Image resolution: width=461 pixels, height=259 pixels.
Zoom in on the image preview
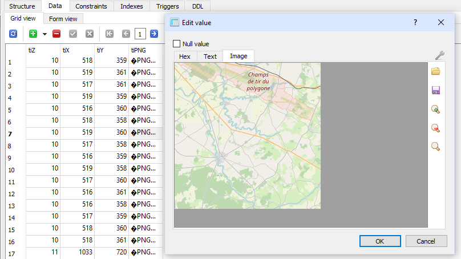[435, 109]
